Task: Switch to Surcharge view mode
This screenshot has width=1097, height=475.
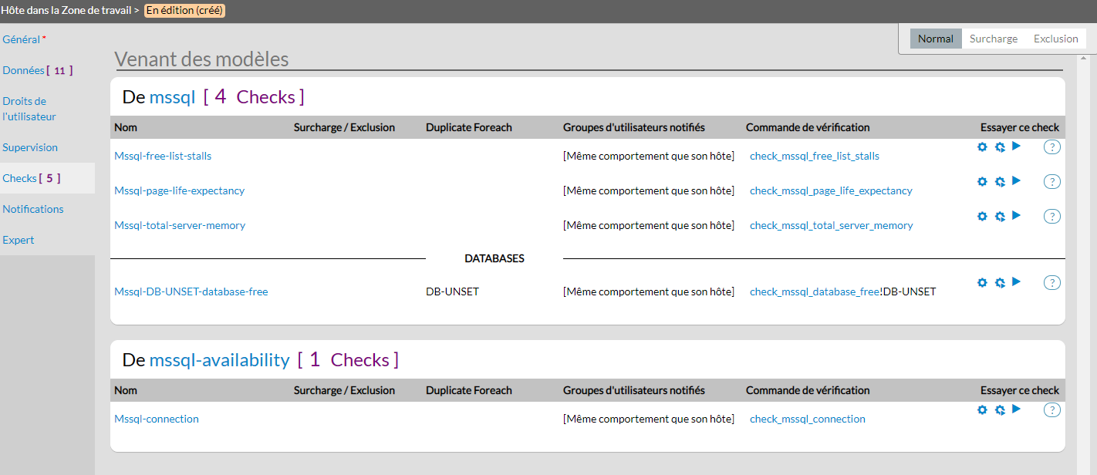Action: (x=993, y=39)
